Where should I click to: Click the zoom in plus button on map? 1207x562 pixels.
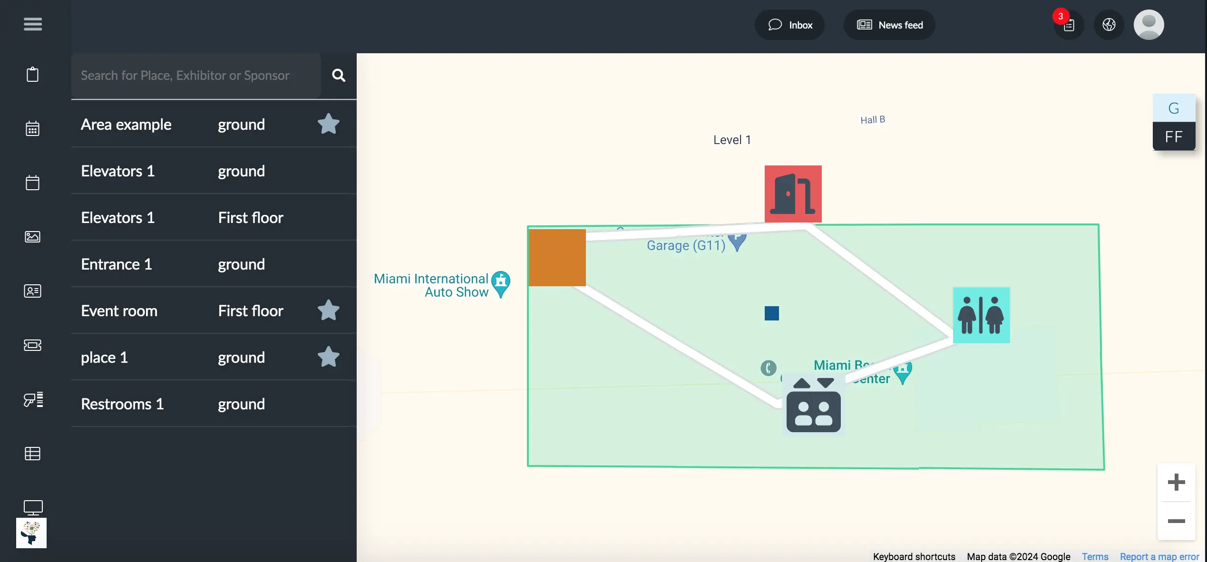coord(1176,482)
